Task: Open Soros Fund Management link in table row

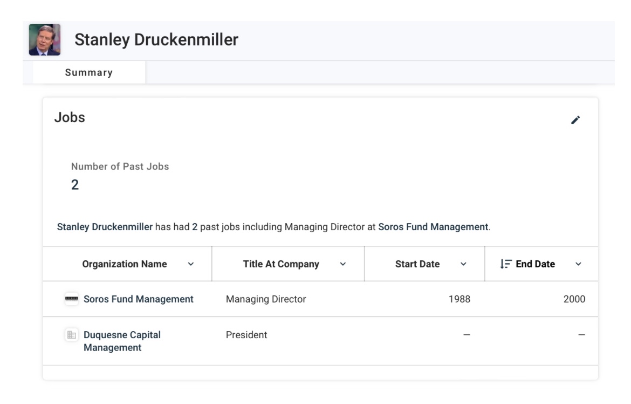Action: [x=138, y=299]
